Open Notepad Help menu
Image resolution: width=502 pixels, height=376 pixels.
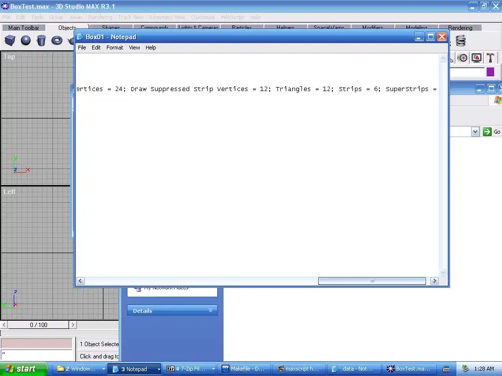(x=151, y=47)
